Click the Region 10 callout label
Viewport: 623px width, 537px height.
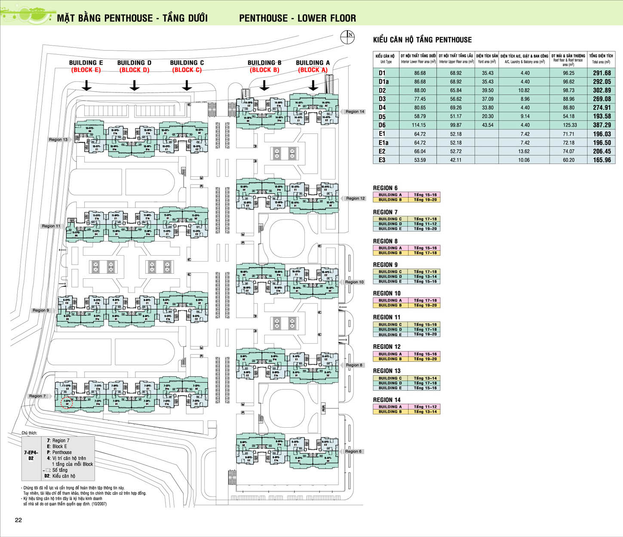[354, 282]
